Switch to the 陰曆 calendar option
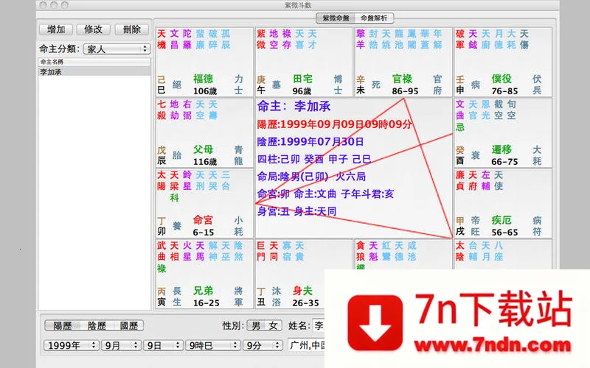 coord(95,325)
